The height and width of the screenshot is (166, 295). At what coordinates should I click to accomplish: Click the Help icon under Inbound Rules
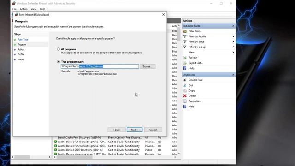pyautogui.click(x=185, y=68)
